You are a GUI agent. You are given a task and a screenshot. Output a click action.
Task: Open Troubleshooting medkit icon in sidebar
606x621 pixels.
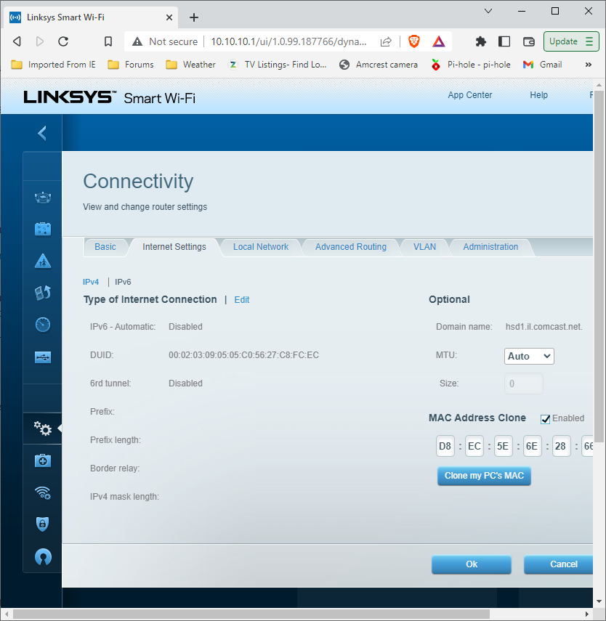click(x=43, y=460)
